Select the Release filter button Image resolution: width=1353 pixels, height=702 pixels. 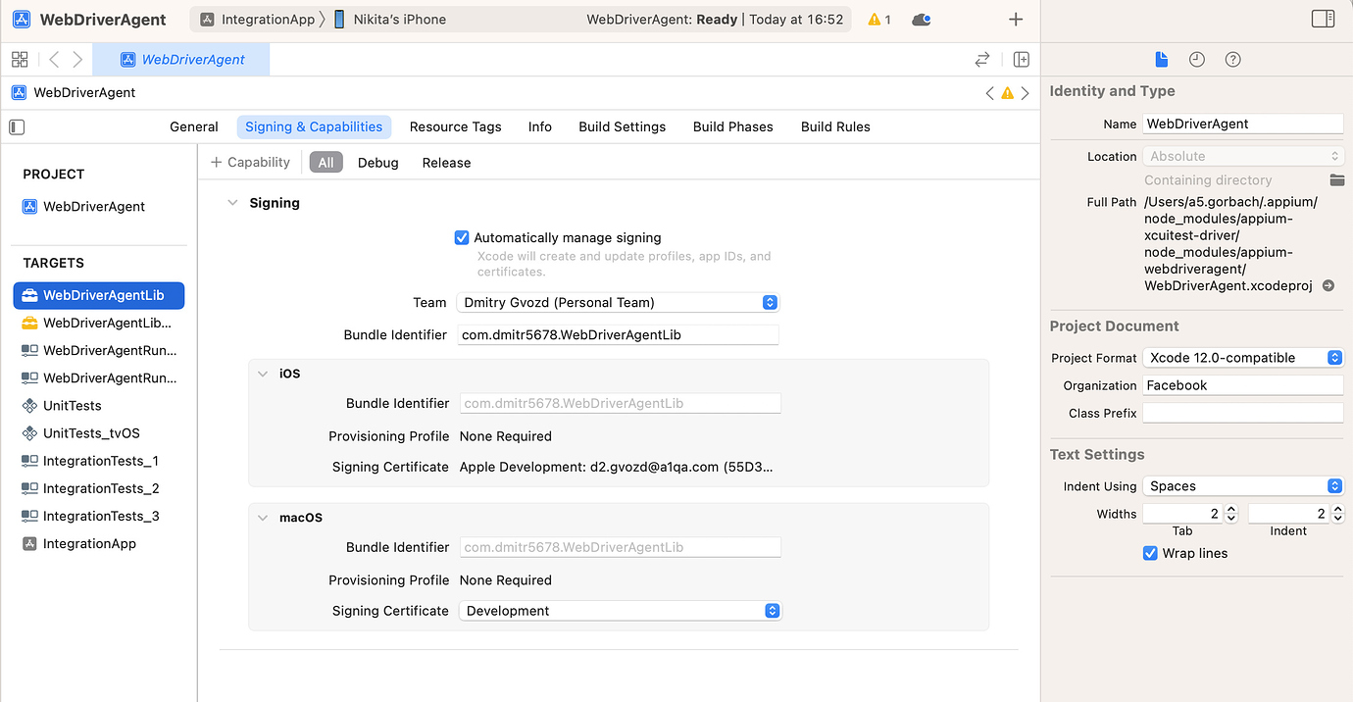[x=446, y=162]
